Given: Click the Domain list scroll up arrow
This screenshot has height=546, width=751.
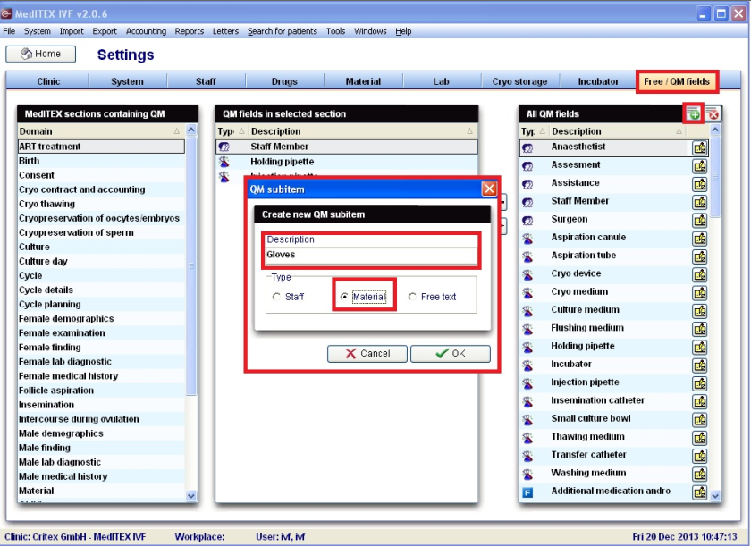Looking at the screenshot, I should 191,130.
